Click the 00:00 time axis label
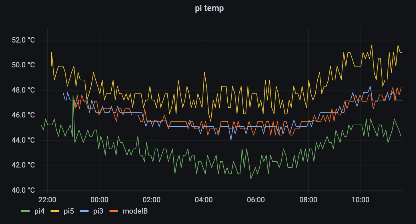 (100, 200)
